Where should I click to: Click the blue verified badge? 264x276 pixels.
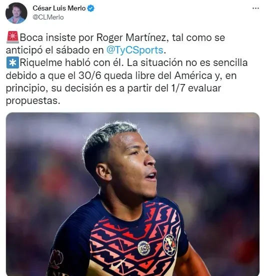tap(91, 8)
